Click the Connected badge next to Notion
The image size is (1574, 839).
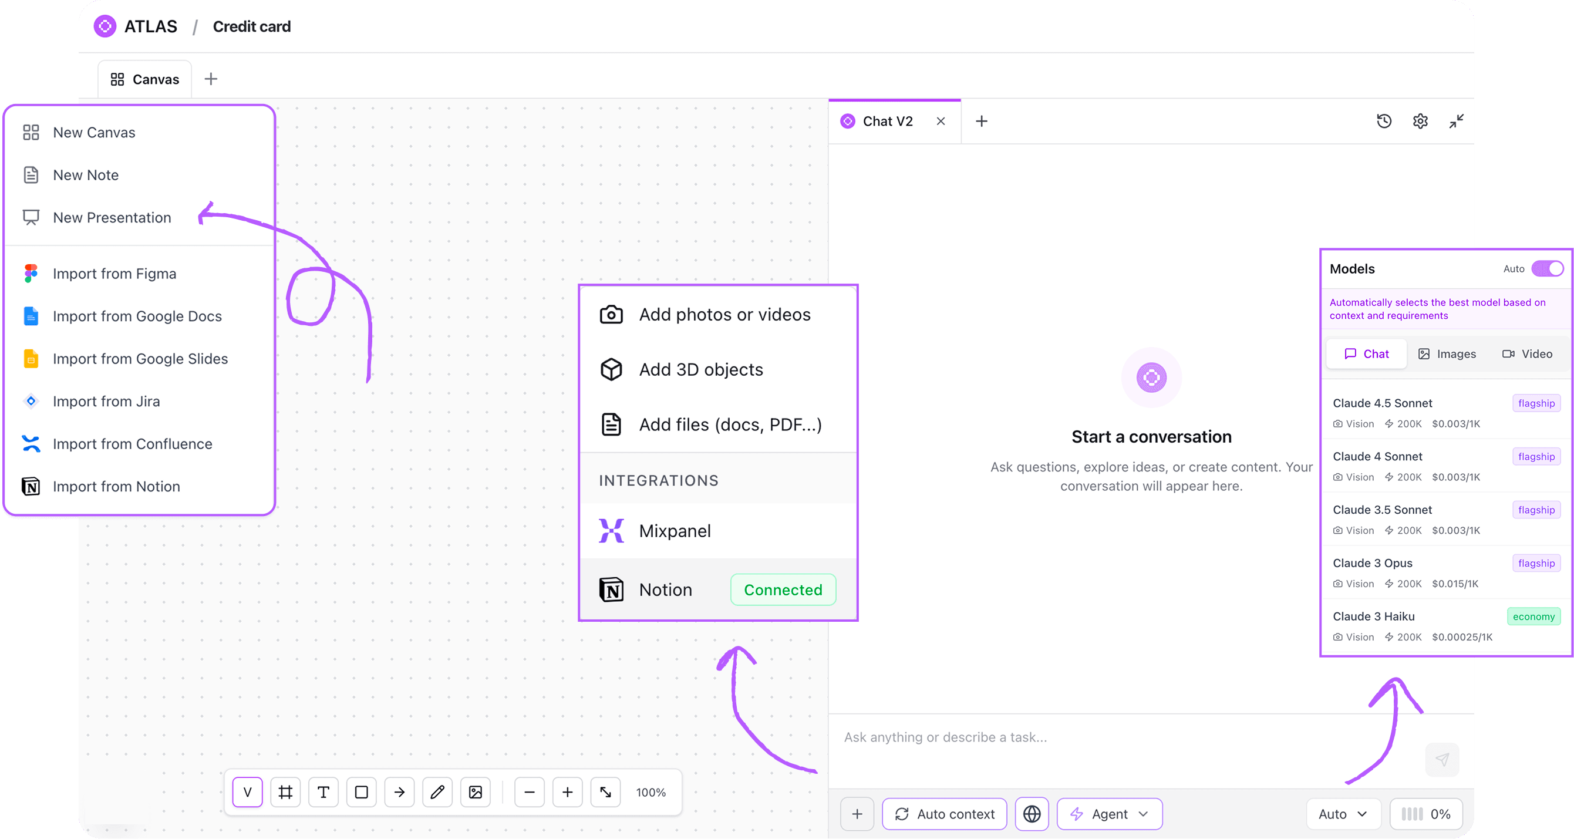click(783, 589)
